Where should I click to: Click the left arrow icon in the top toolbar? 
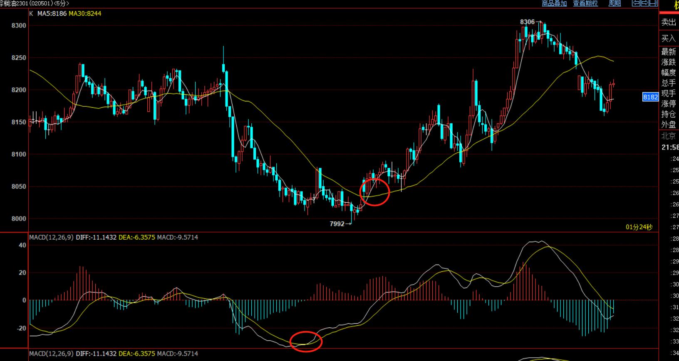(x=636, y=3)
